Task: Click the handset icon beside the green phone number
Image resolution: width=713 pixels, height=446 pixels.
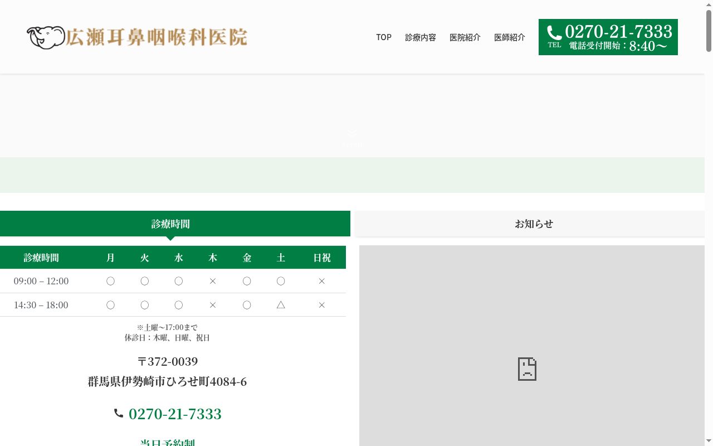Action: pos(119,413)
